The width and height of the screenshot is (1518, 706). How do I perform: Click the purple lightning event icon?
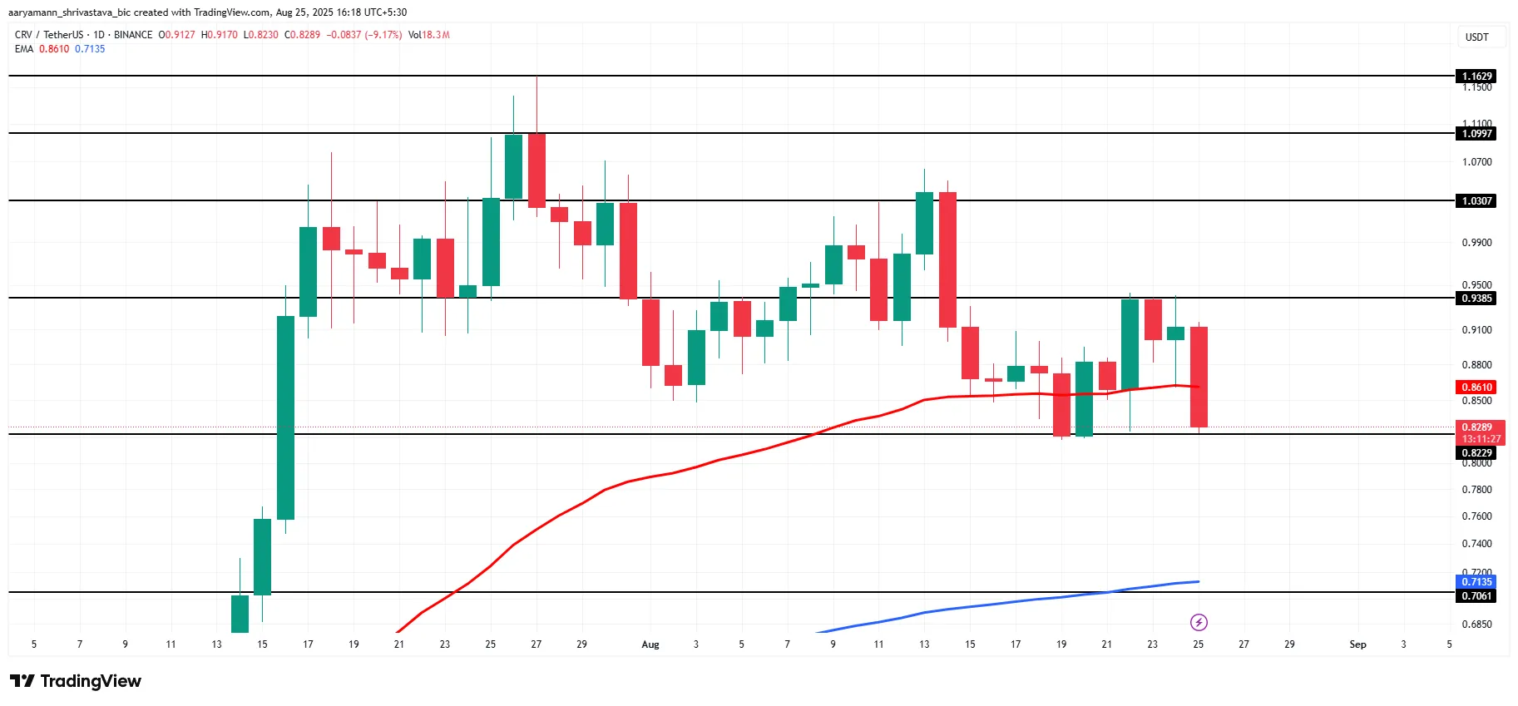click(1198, 622)
